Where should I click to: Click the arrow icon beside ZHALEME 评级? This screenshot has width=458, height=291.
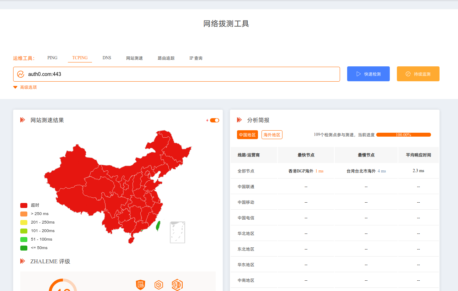(x=23, y=261)
